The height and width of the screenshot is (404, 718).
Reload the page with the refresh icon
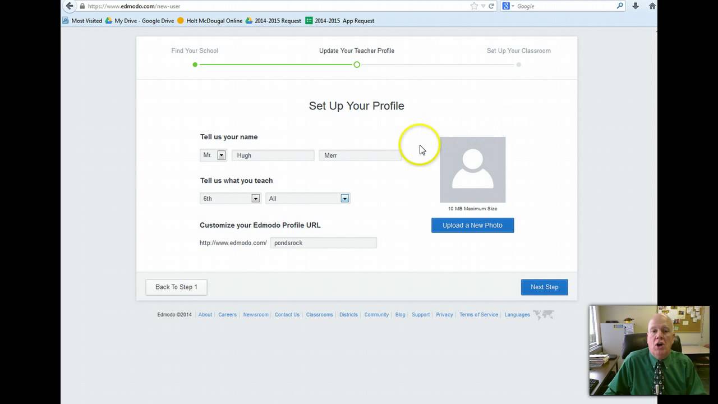point(491,6)
